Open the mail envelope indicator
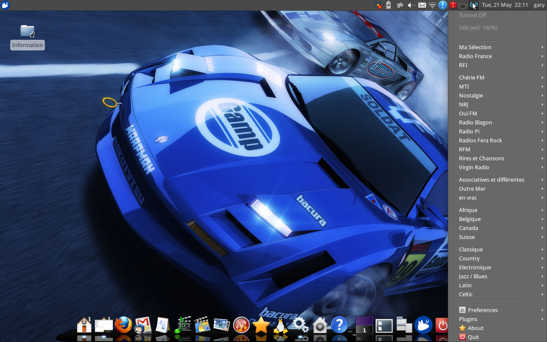Screen dimensions: 547x342 point(422,5)
